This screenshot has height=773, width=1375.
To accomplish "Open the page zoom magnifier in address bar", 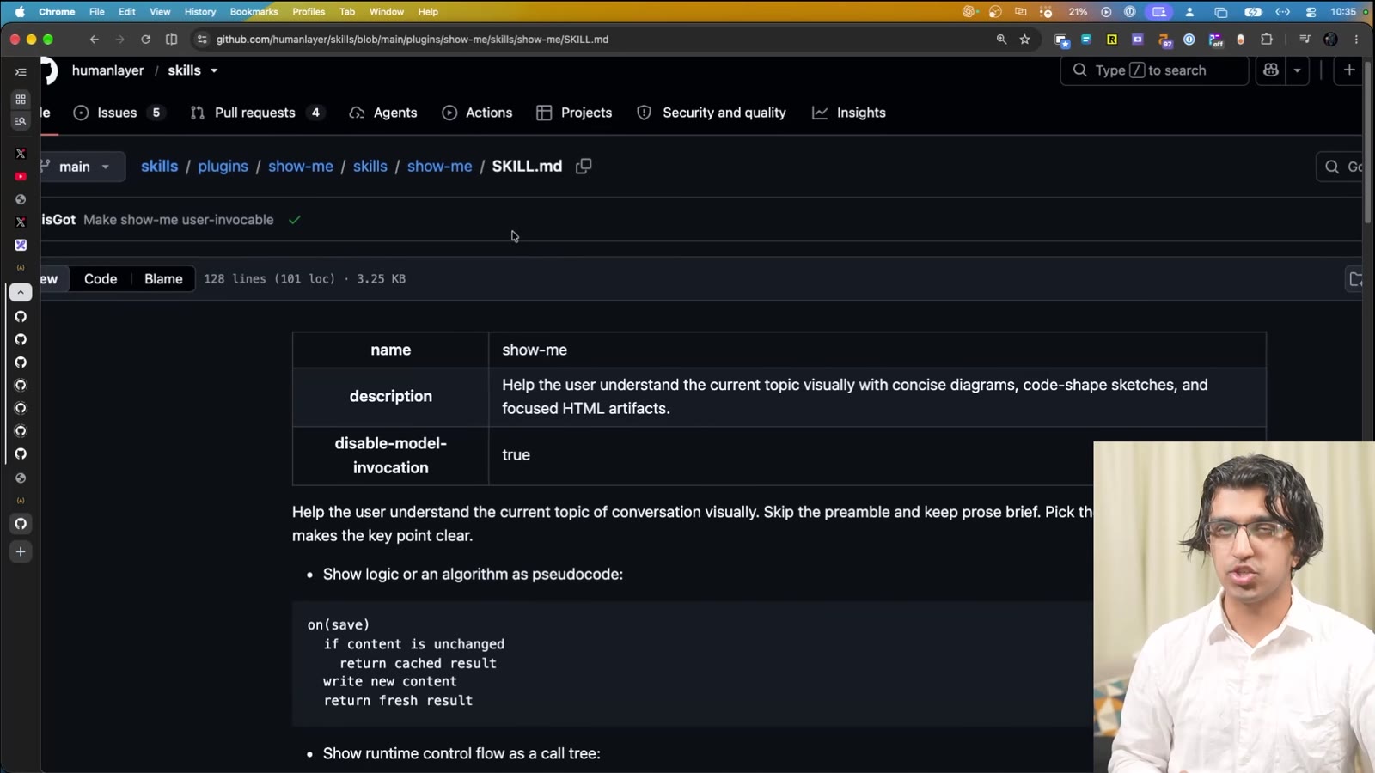I will 1001,40.
